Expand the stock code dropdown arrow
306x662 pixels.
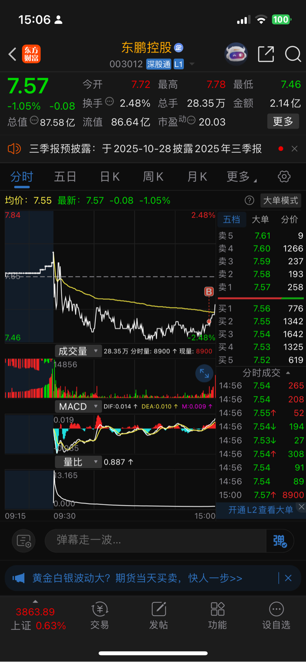pos(192,64)
